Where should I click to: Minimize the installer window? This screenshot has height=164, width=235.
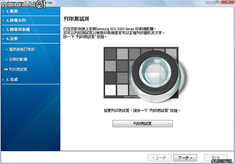(x=210, y=1)
